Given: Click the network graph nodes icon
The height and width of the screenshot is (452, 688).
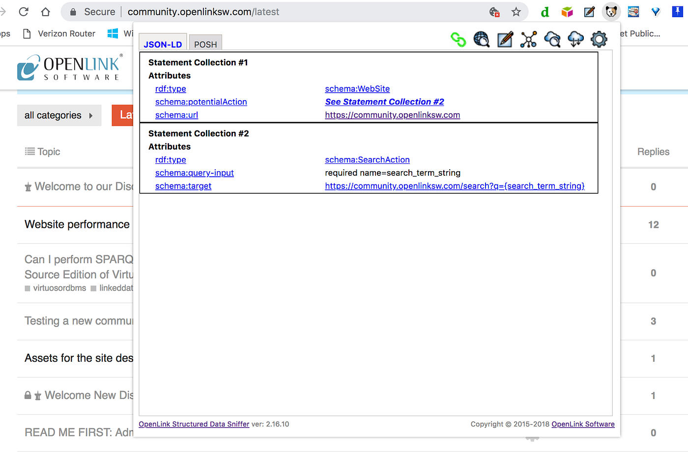Looking at the screenshot, I should pyautogui.click(x=529, y=39).
